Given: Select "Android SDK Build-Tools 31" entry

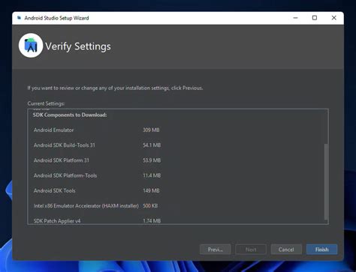Looking at the screenshot, I should 65,145.
